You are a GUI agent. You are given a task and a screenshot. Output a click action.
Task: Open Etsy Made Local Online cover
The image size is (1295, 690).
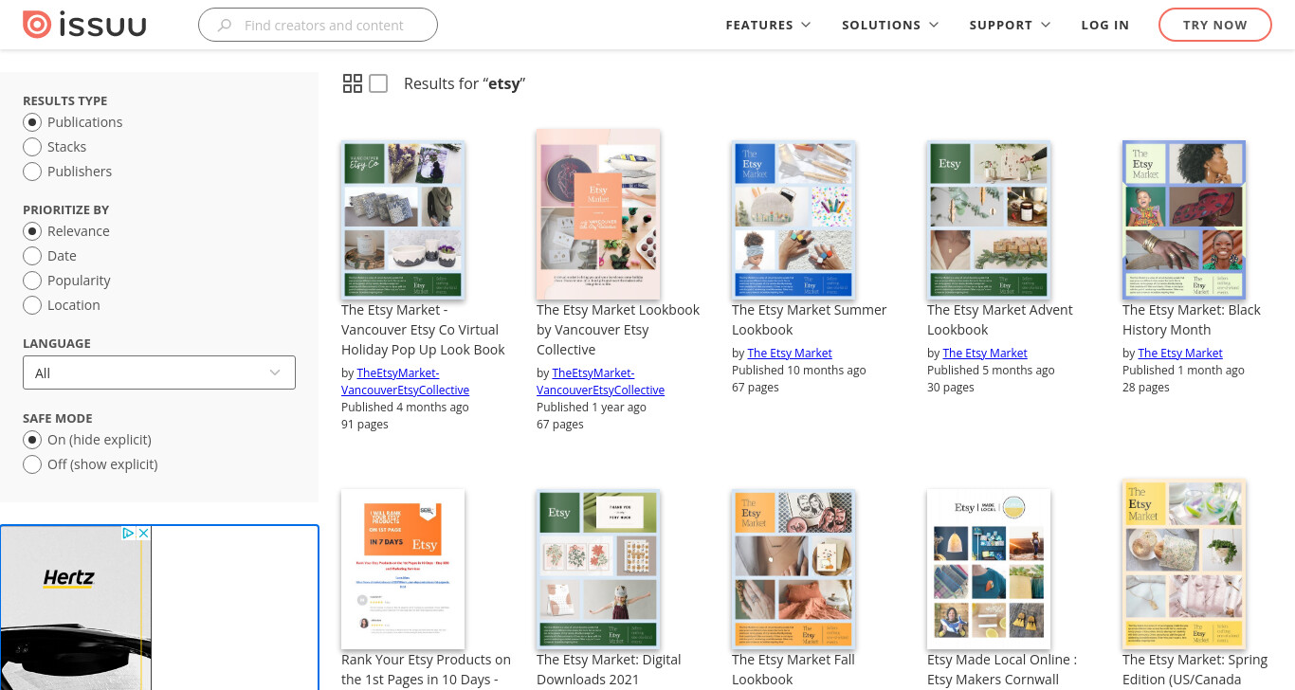coord(989,569)
